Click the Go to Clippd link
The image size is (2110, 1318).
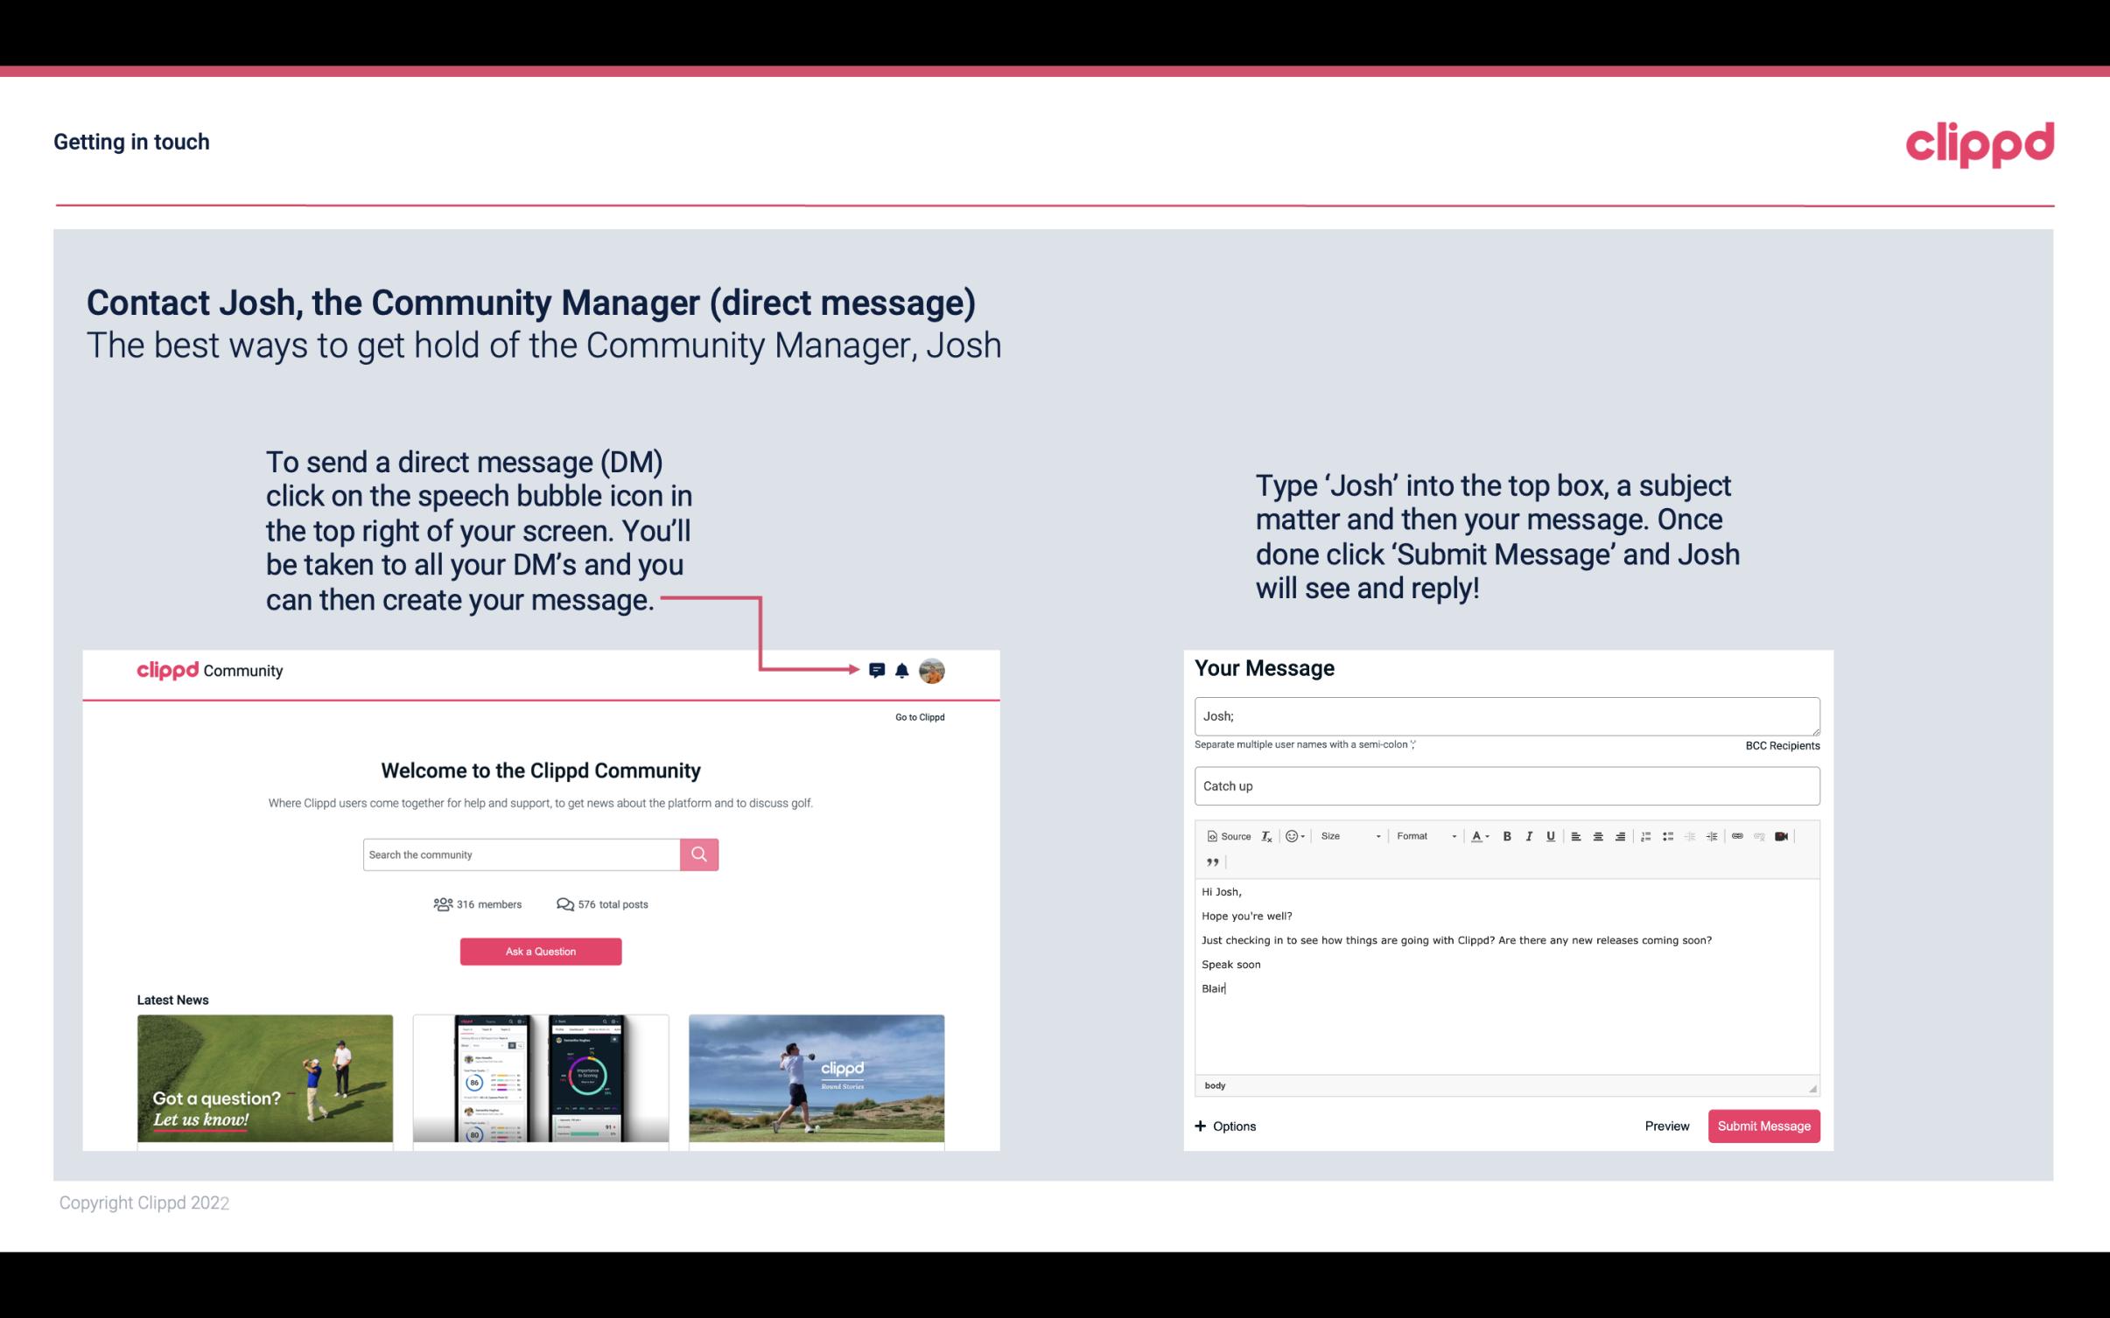pyautogui.click(x=917, y=715)
